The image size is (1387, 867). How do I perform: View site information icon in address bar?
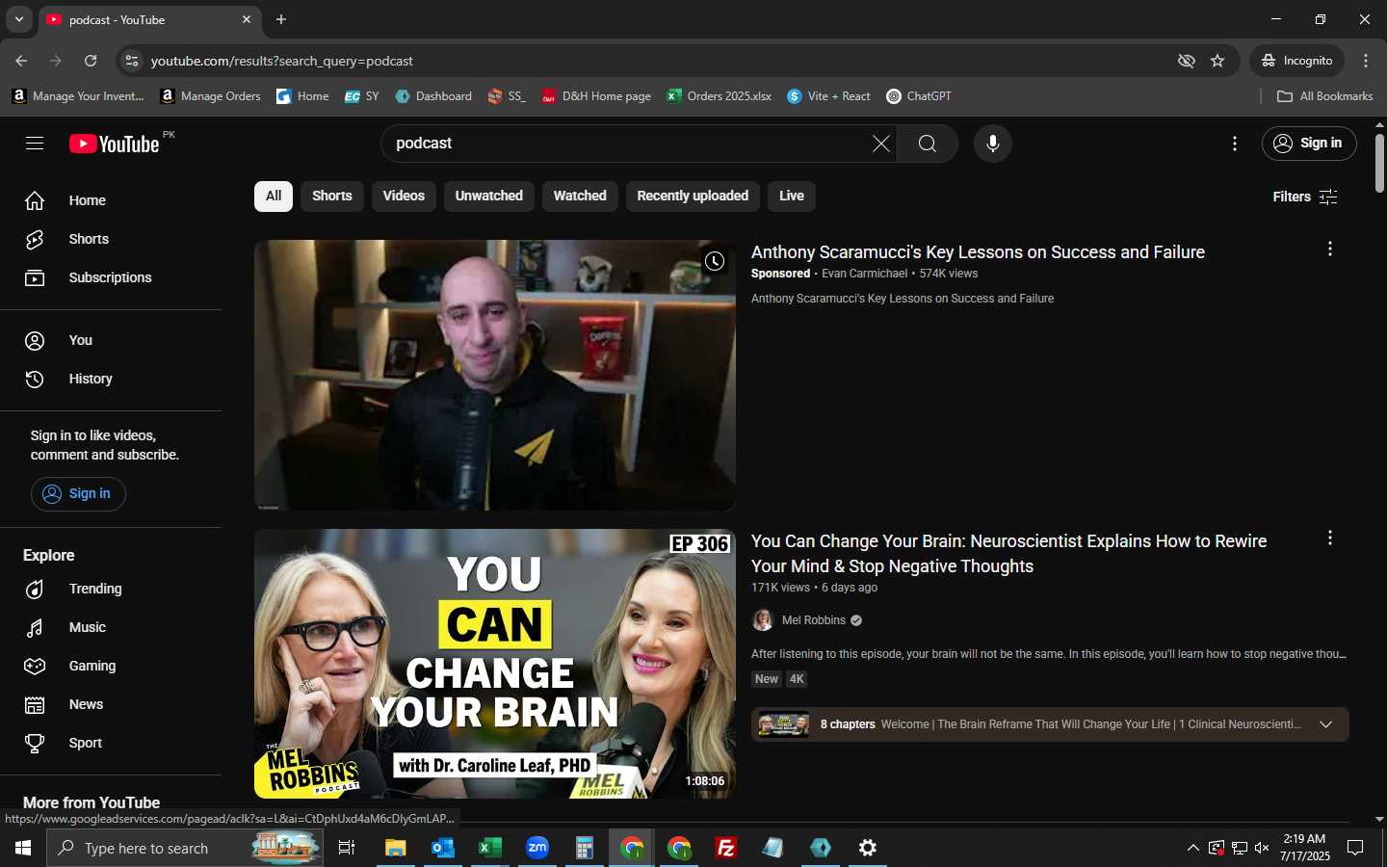tap(132, 61)
